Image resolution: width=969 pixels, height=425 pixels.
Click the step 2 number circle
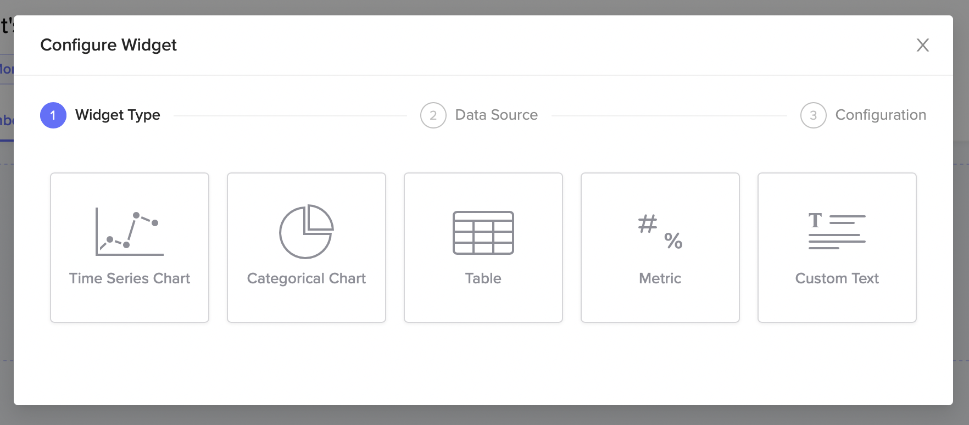433,115
